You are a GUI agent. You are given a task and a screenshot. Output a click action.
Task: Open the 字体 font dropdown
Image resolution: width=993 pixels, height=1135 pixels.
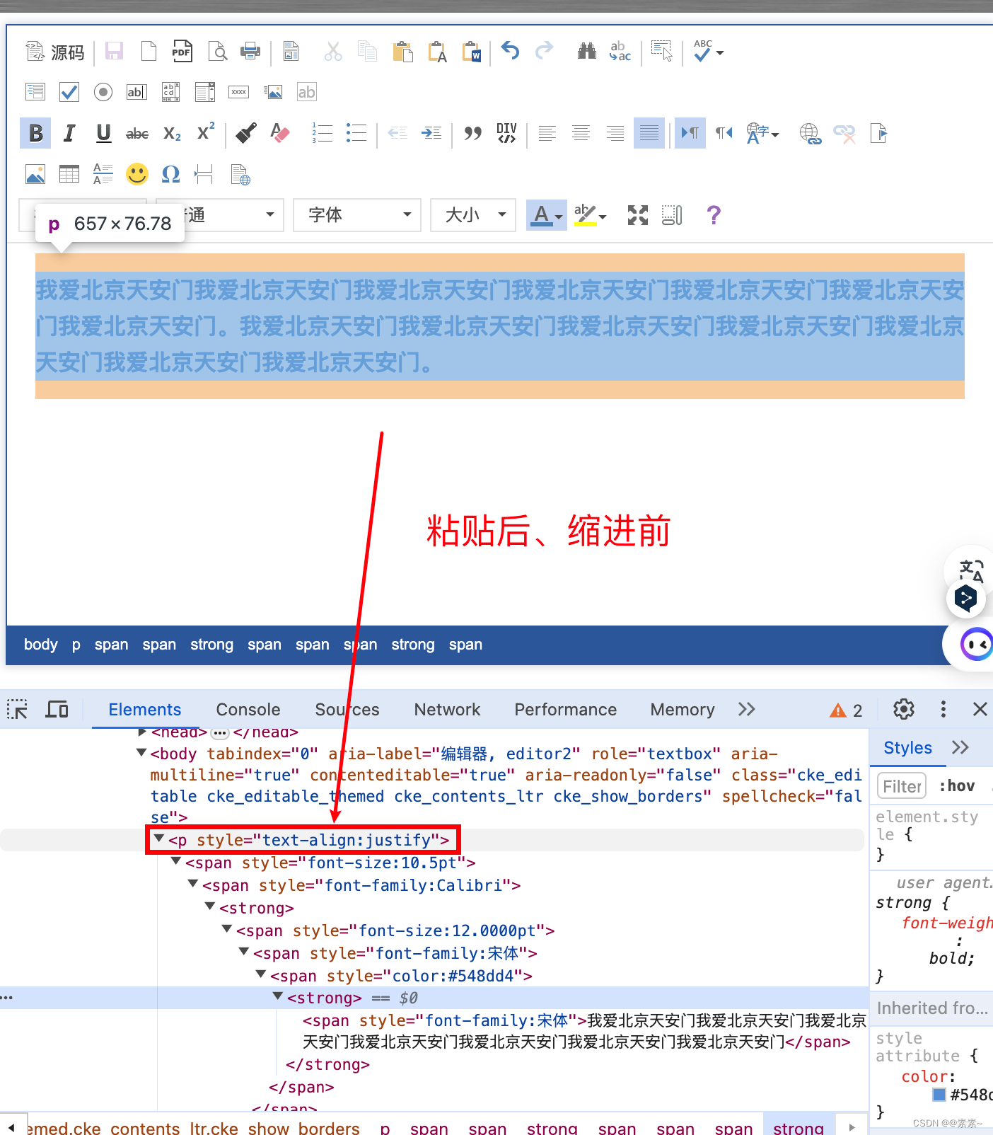point(357,215)
